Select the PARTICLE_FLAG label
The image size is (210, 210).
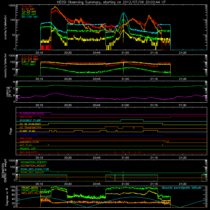click(x=29, y=142)
